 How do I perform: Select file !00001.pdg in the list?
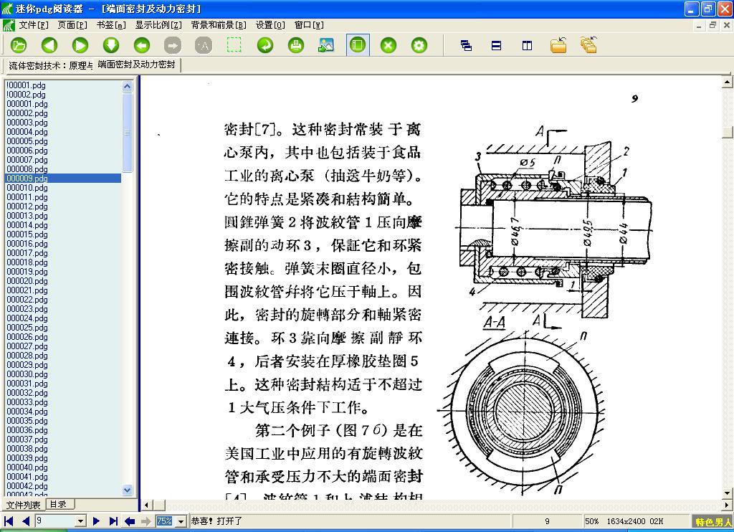[x=27, y=85]
